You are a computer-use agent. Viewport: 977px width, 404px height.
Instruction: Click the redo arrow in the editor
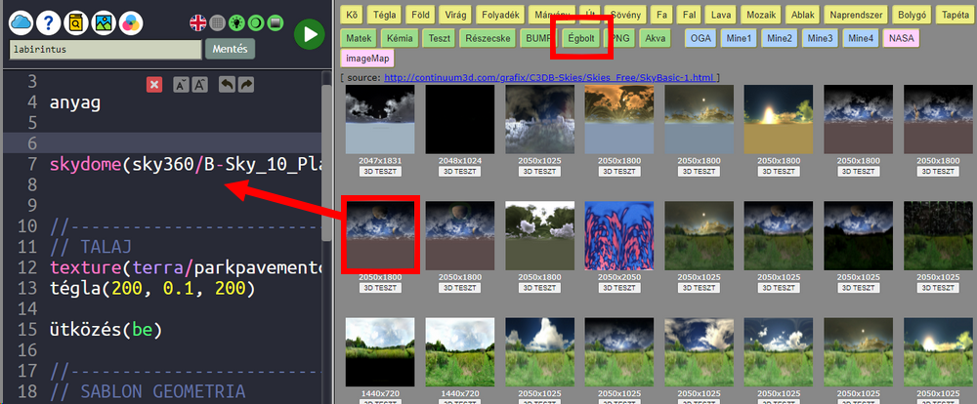tap(245, 85)
